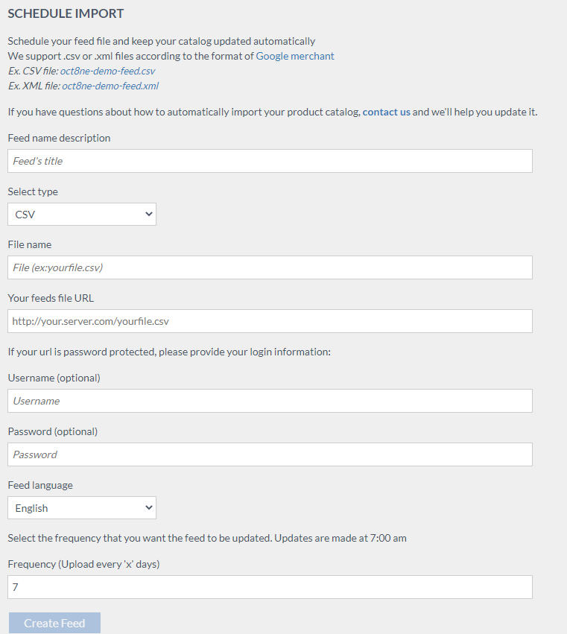567x634 pixels.
Task: Expand the Select type CSV dropdown
Action: coord(82,215)
